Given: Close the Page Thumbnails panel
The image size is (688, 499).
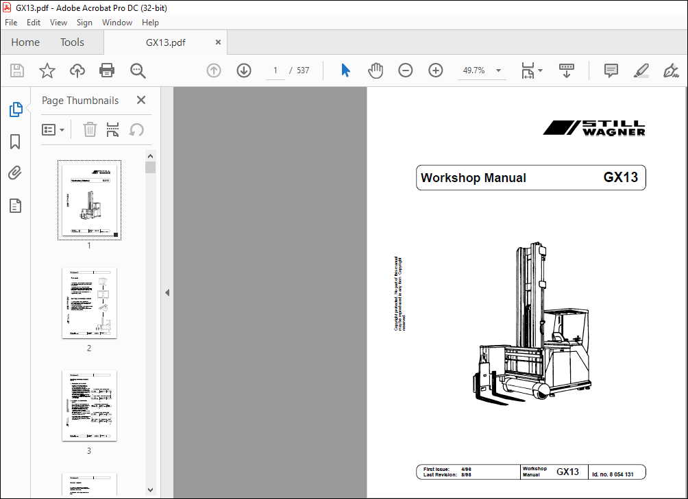Looking at the screenshot, I should click(x=141, y=101).
